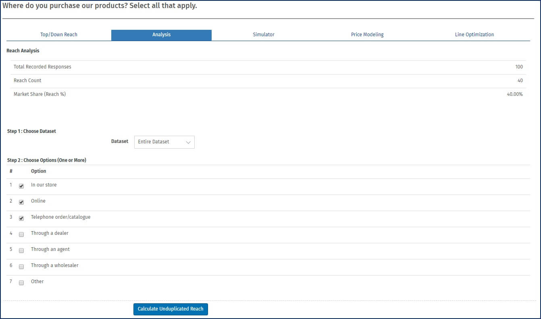This screenshot has width=541, height=319.
Task: Open the Simulator tab
Action: point(264,35)
